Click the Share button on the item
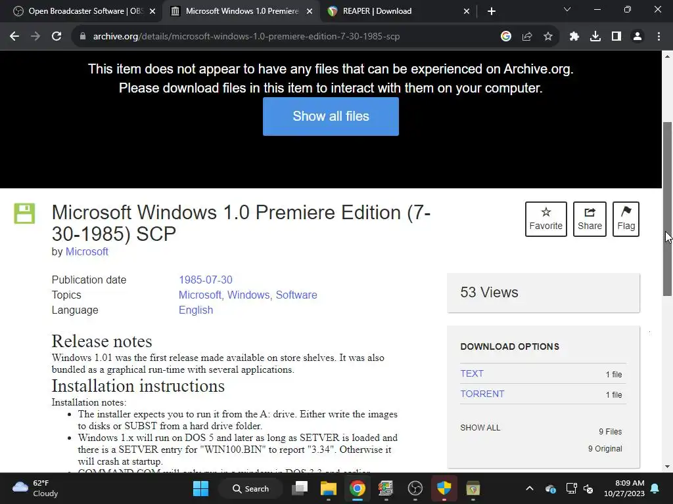 pyautogui.click(x=590, y=219)
